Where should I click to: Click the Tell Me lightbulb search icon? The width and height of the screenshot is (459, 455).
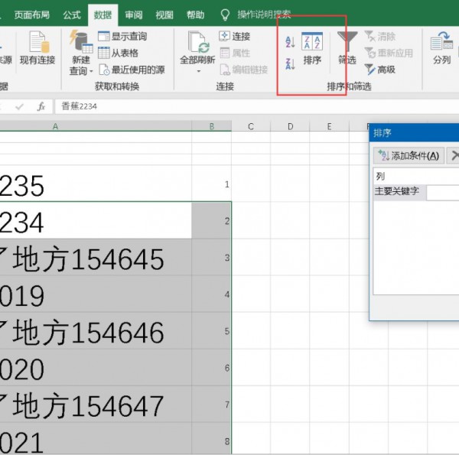pos(225,15)
